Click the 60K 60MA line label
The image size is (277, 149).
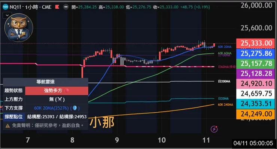(x=225, y=53)
